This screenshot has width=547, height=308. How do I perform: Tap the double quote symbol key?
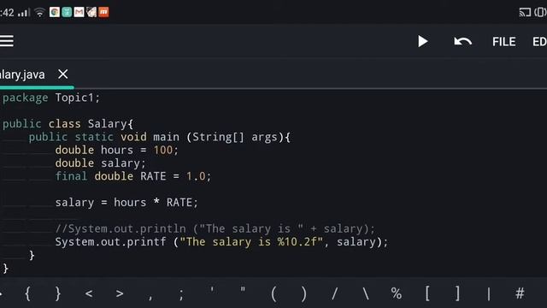click(243, 290)
